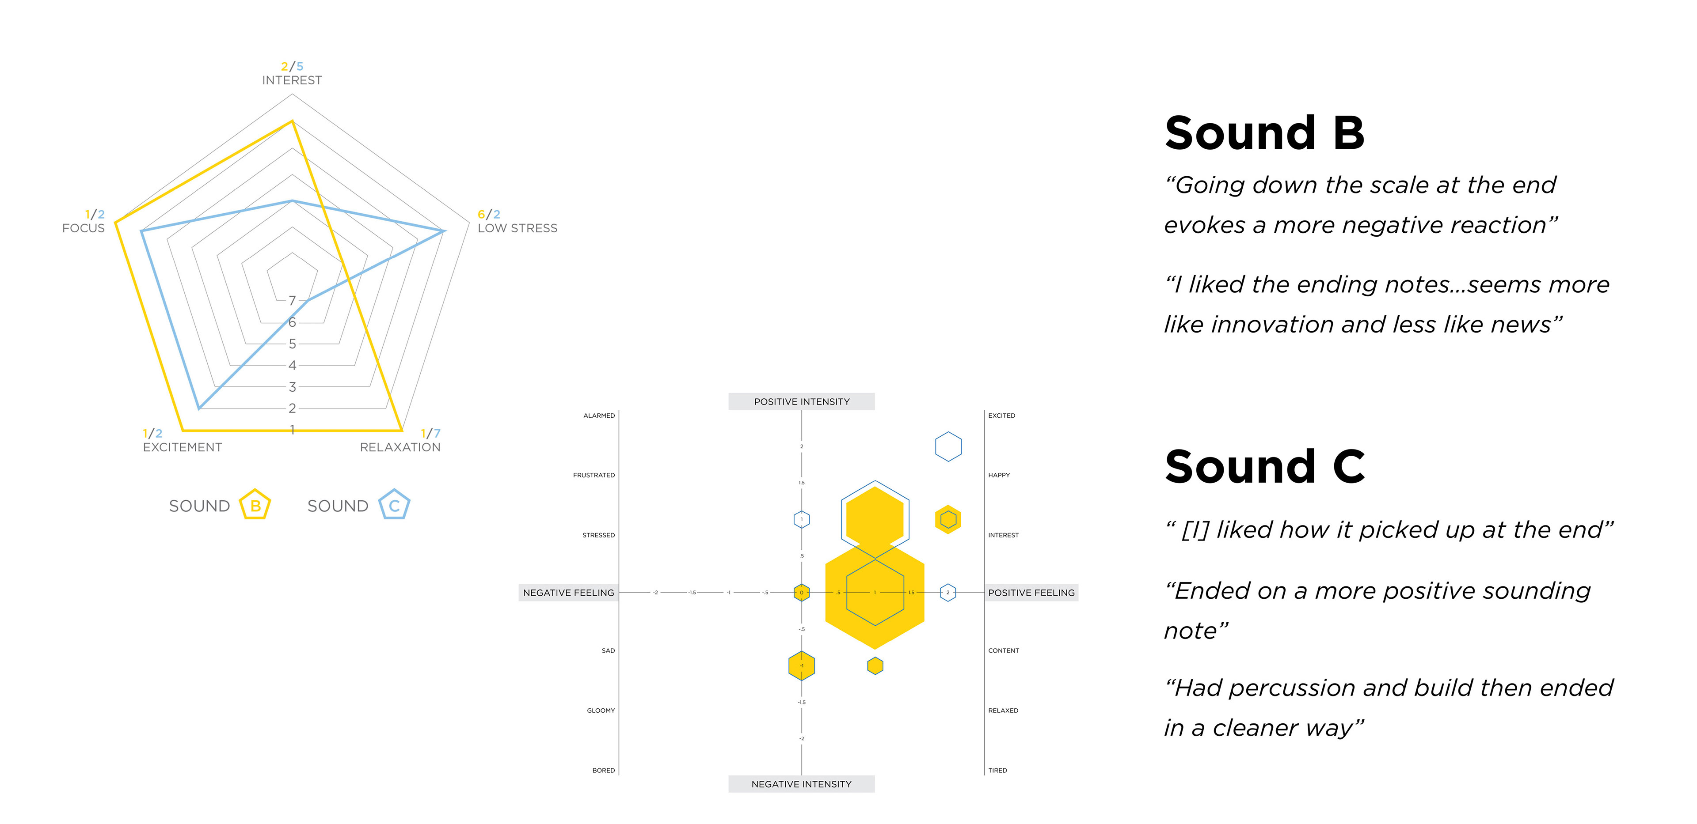Image resolution: width=1697 pixels, height=824 pixels.
Task: Select the blue hexagon marked 2 near POSITIVE FEELING
Action: [947, 593]
